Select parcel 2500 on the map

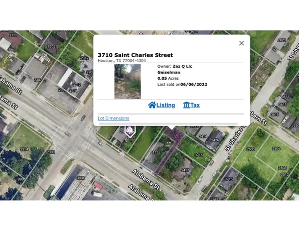point(250,149)
